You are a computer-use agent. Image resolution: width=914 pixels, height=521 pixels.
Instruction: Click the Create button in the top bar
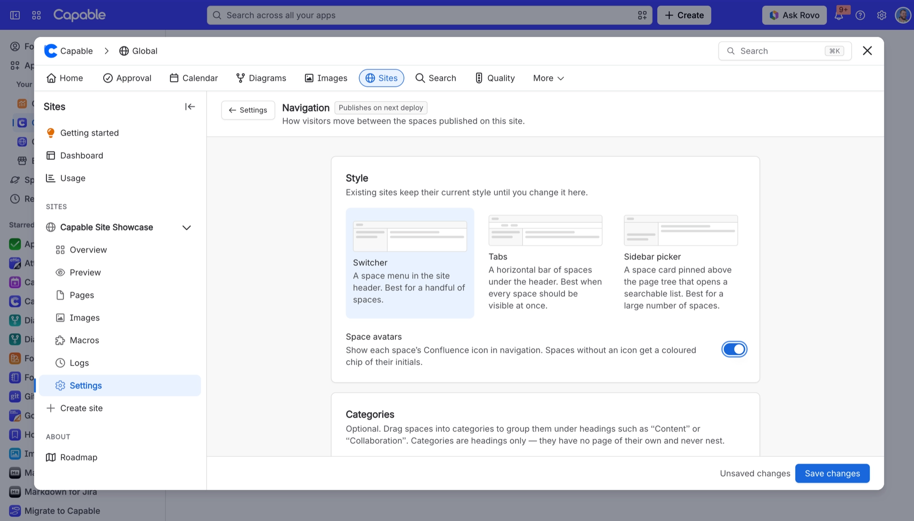[x=684, y=15]
